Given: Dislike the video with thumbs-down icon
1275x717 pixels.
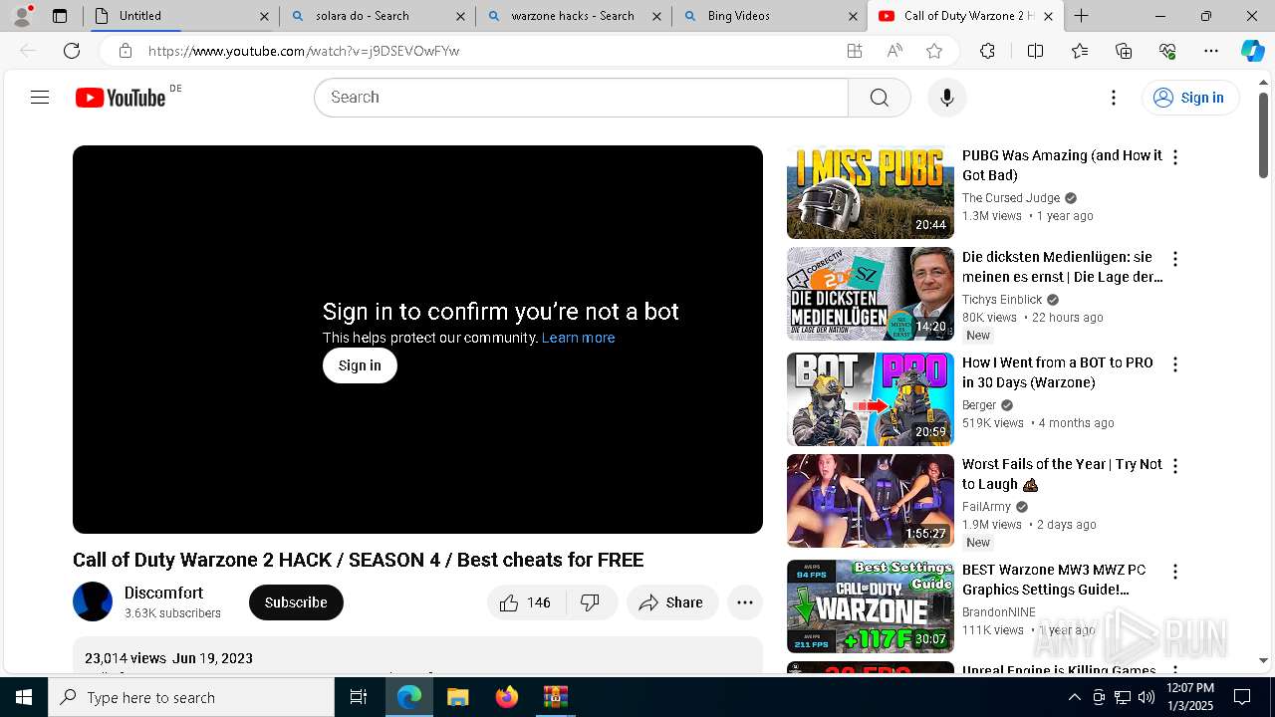Looking at the screenshot, I should pos(591,602).
